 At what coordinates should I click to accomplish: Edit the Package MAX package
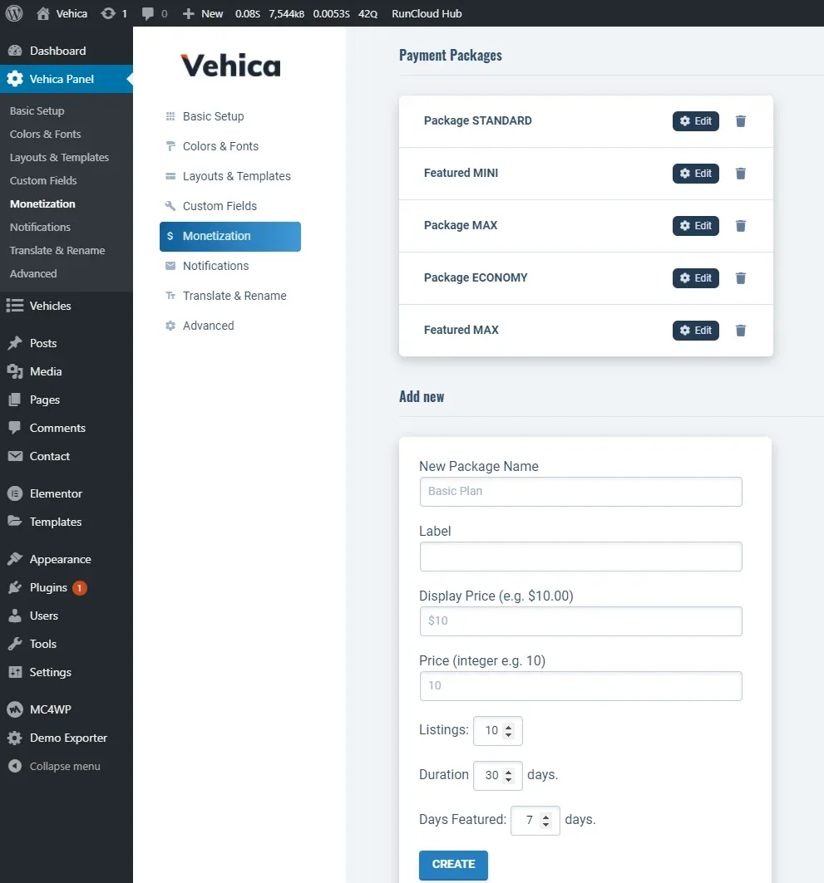695,226
